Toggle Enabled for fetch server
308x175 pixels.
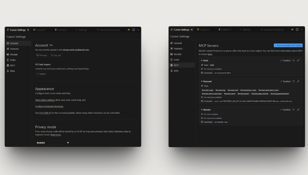pyautogui.click(x=285, y=60)
